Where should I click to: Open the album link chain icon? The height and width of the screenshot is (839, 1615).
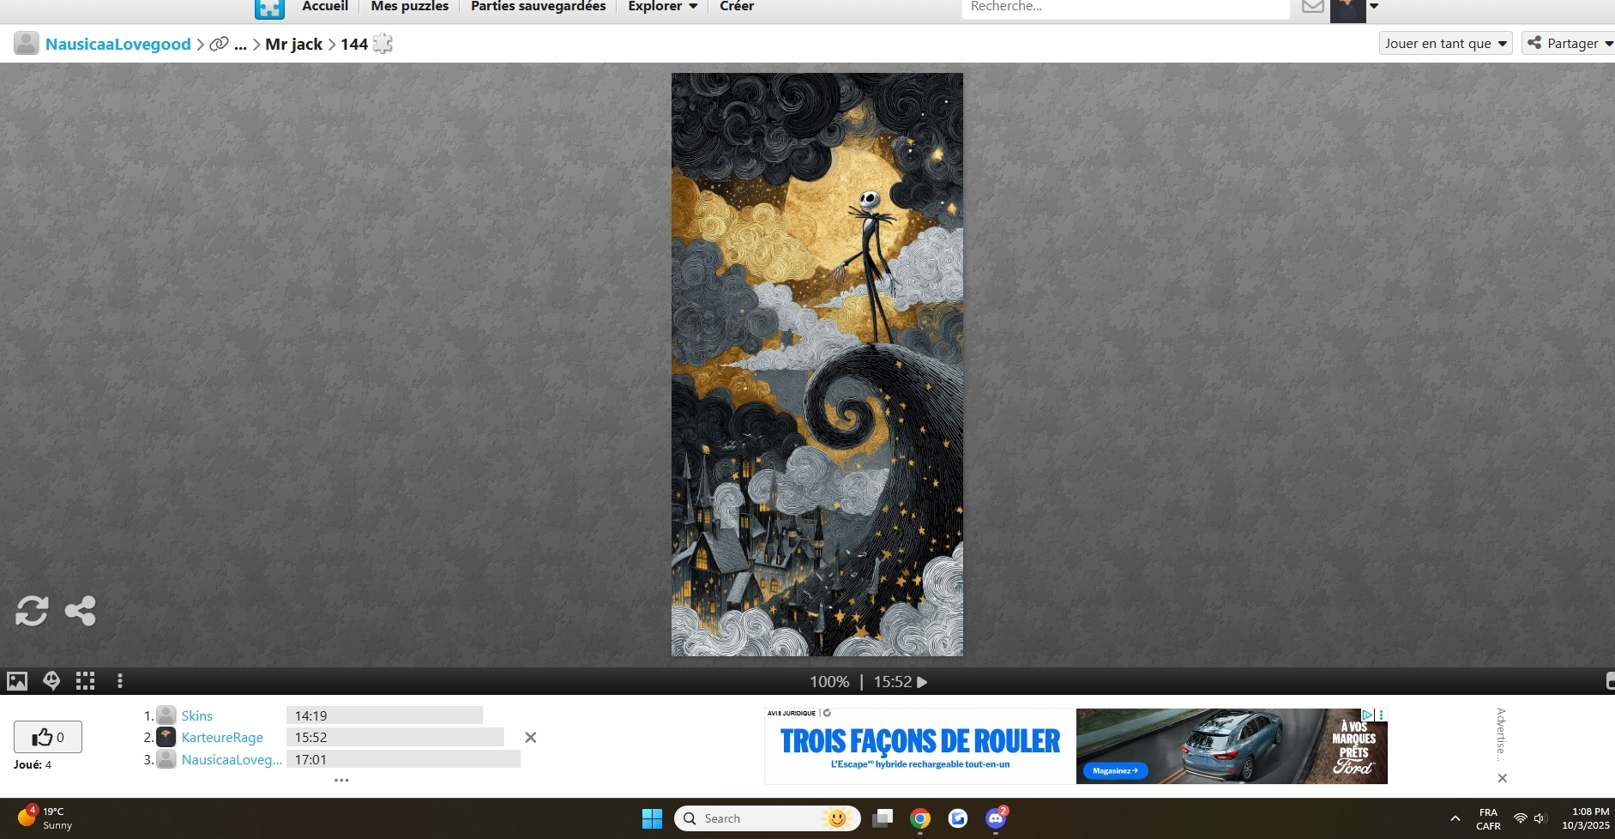(x=220, y=44)
